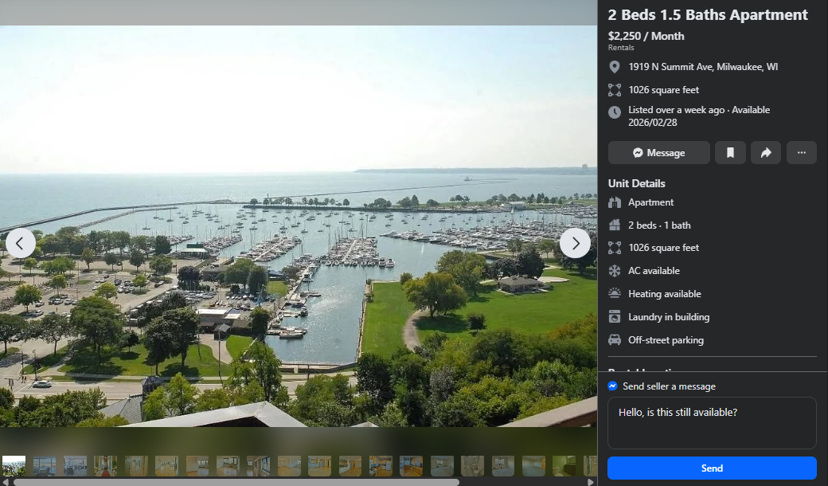
Task: Click the Unit Details heading
Action: [636, 183]
